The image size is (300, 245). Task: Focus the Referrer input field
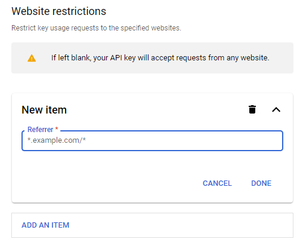(x=152, y=140)
